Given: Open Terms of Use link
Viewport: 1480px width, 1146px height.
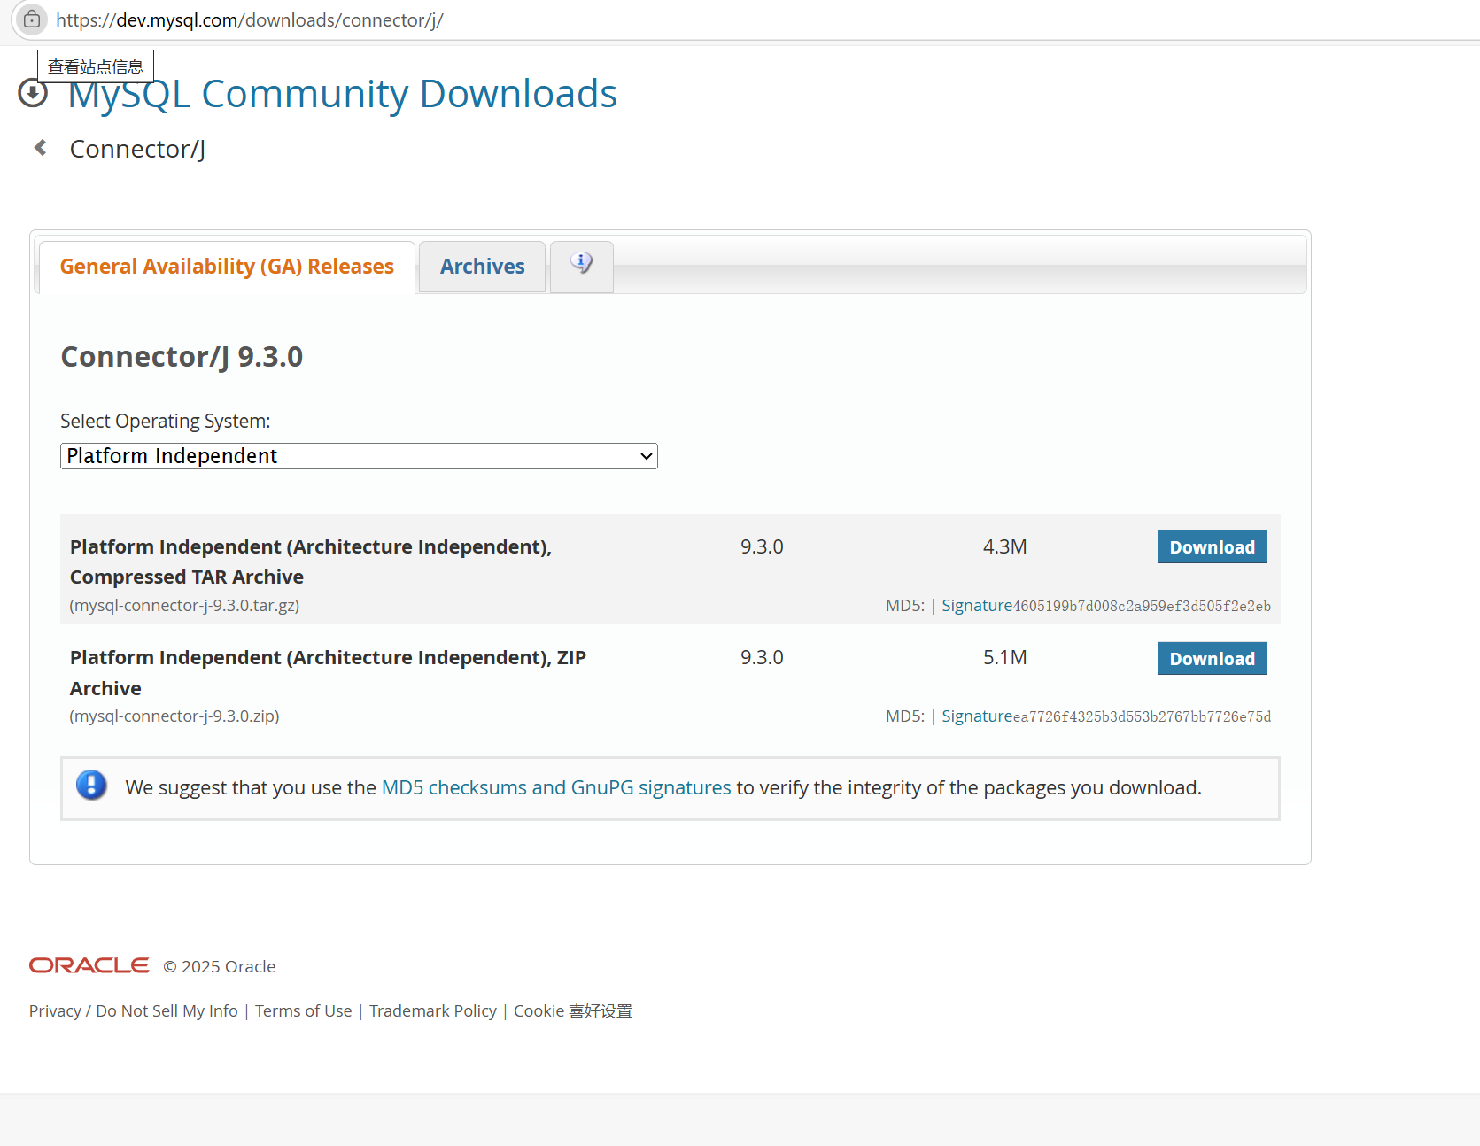Looking at the screenshot, I should point(304,1011).
